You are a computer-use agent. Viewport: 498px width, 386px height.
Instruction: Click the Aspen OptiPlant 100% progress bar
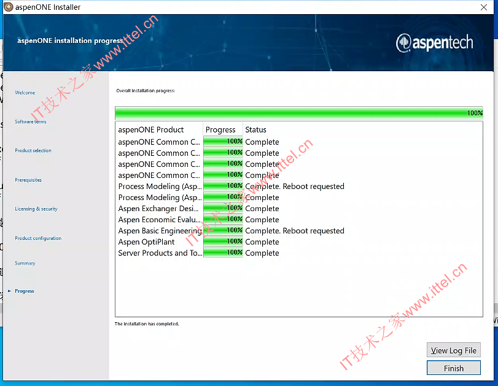223,242
